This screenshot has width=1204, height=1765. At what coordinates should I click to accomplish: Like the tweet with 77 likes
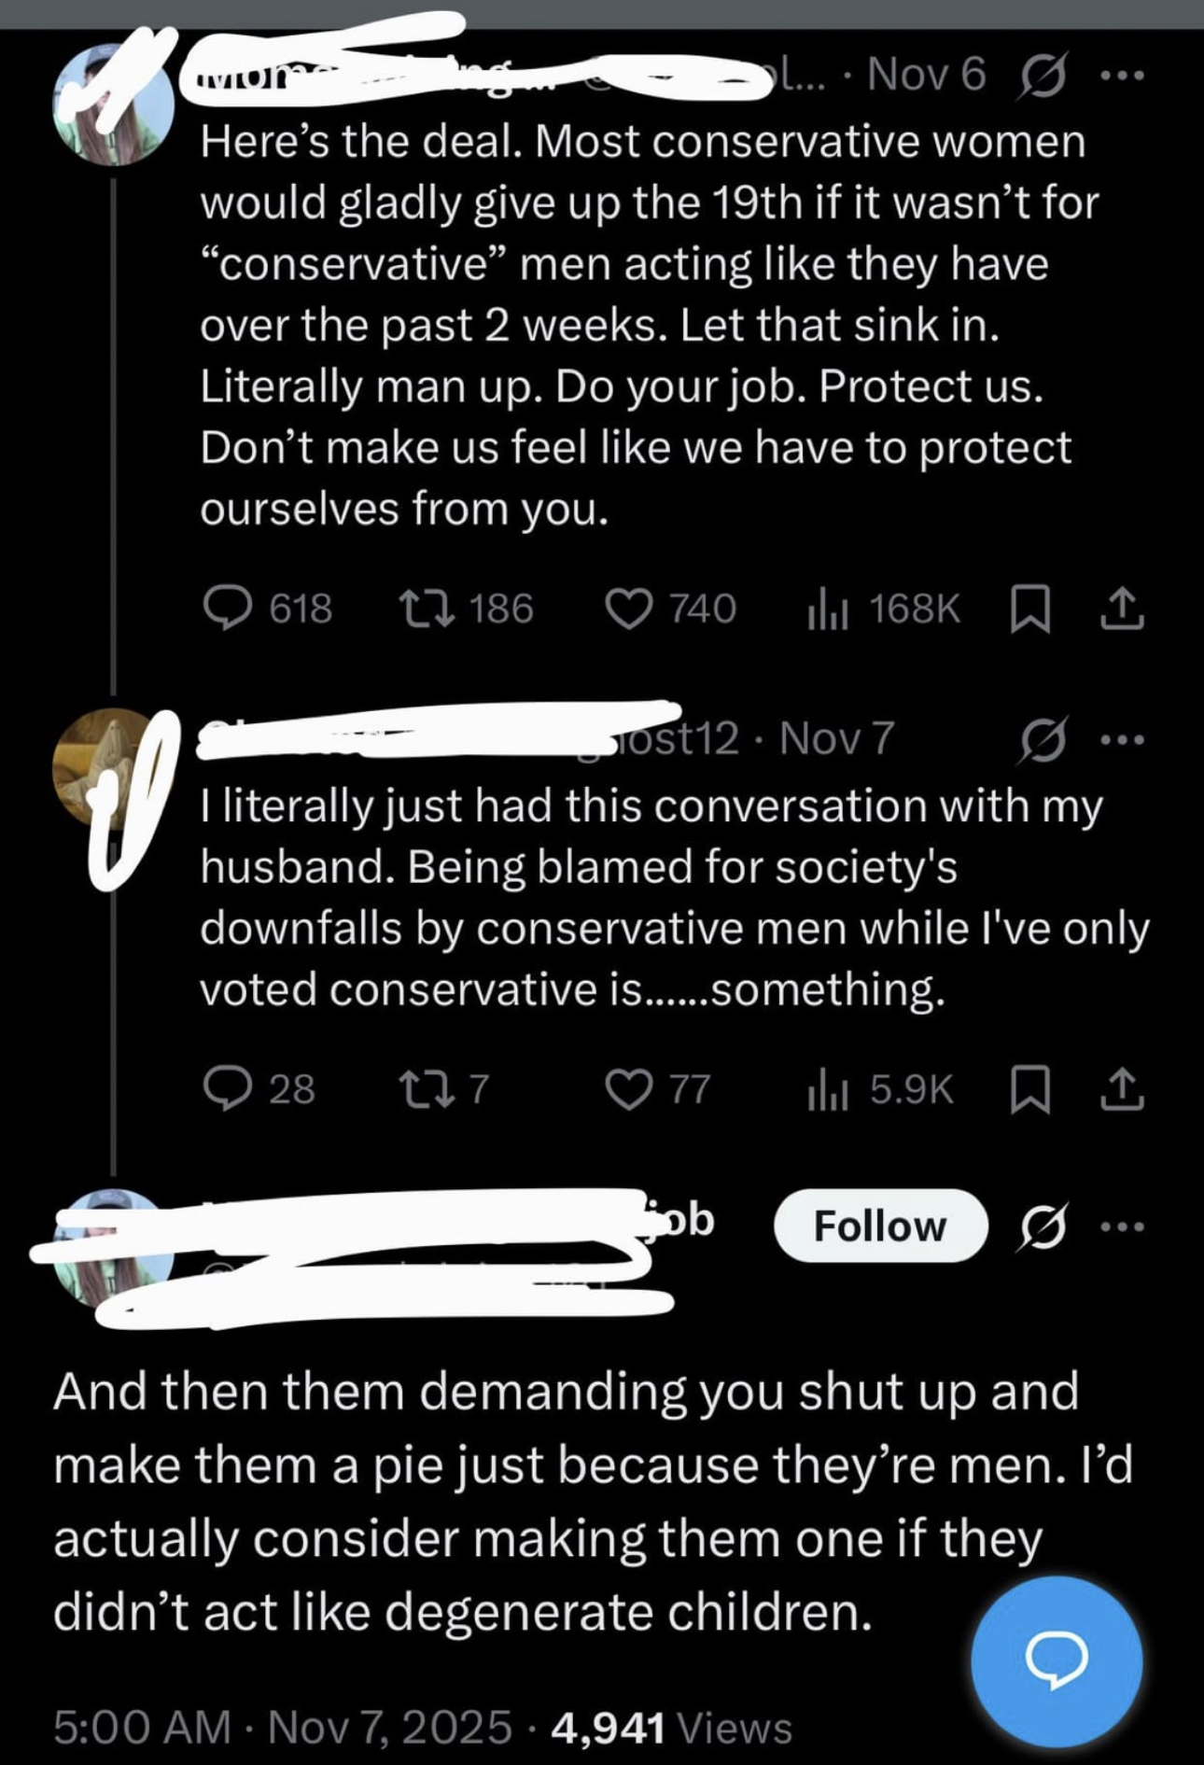[629, 1089]
